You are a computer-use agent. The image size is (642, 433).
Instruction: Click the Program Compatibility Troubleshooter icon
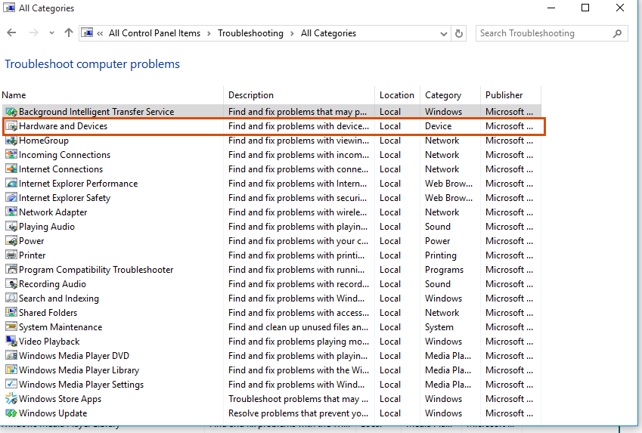pos(11,269)
